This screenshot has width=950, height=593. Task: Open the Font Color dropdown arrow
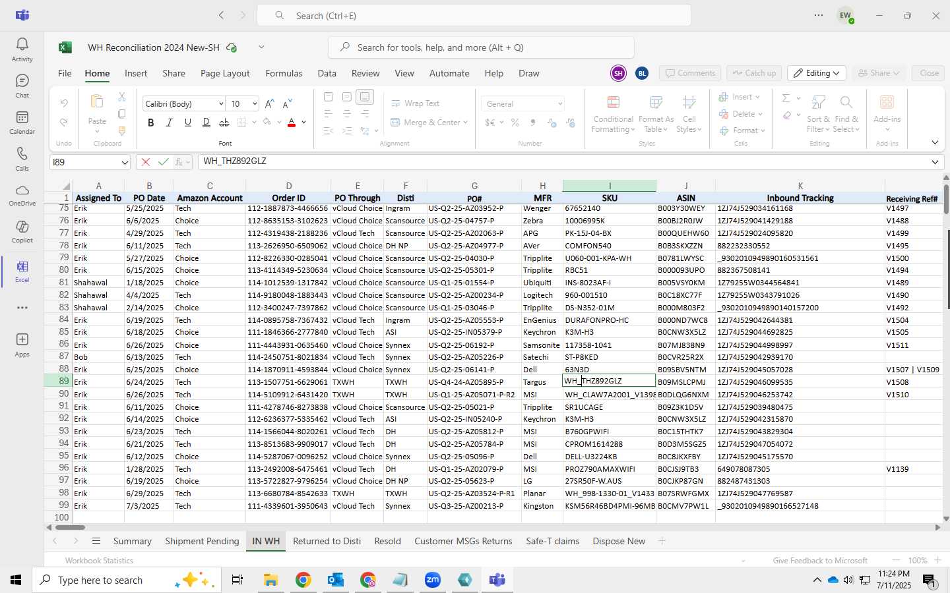(x=304, y=123)
